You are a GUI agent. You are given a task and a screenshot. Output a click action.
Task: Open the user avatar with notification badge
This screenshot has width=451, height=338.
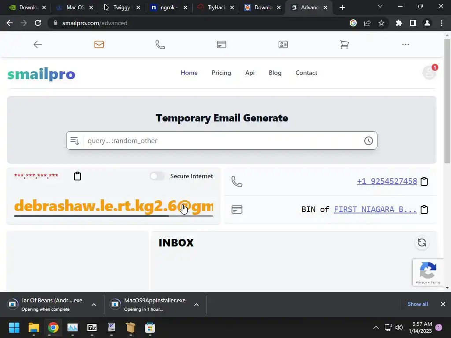(x=429, y=72)
